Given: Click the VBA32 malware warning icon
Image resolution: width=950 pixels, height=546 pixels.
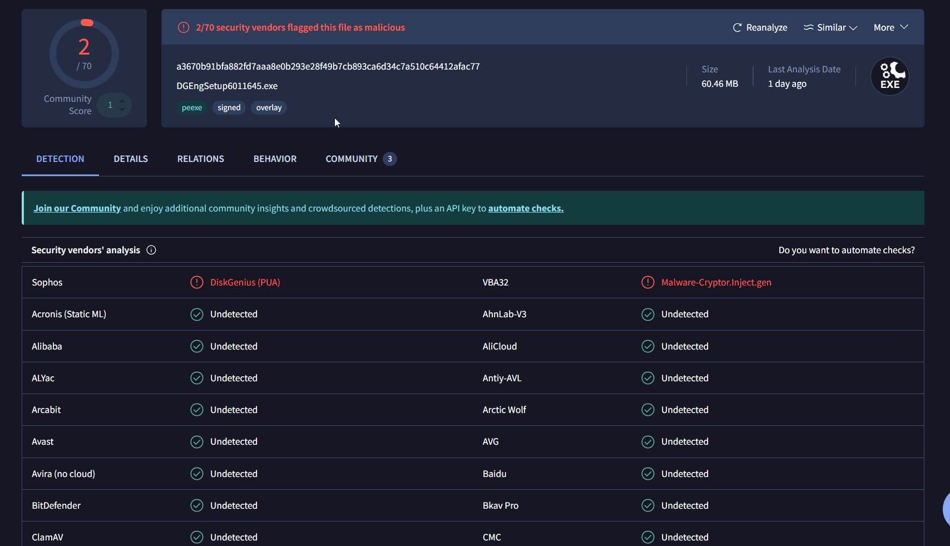Looking at the screenshot, I should click(x=647, y=282).
